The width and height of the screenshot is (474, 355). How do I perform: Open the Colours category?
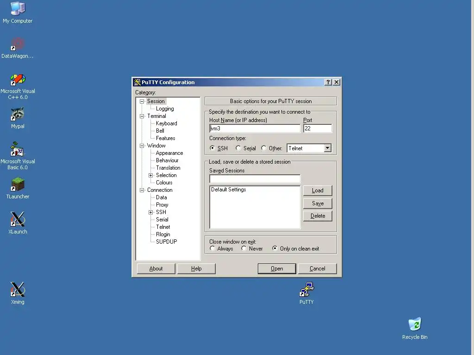coord(164,183)
